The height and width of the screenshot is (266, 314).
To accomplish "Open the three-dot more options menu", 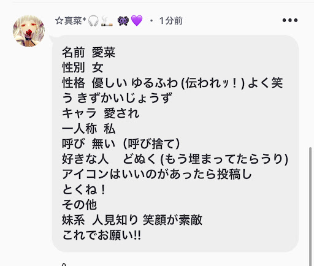I will coord(290,20).
